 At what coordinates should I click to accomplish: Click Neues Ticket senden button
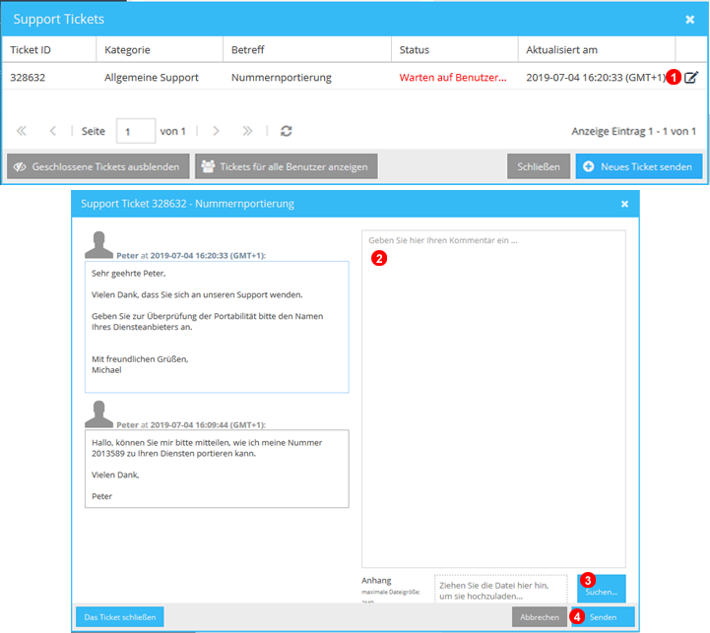click(x=639, y=166)
